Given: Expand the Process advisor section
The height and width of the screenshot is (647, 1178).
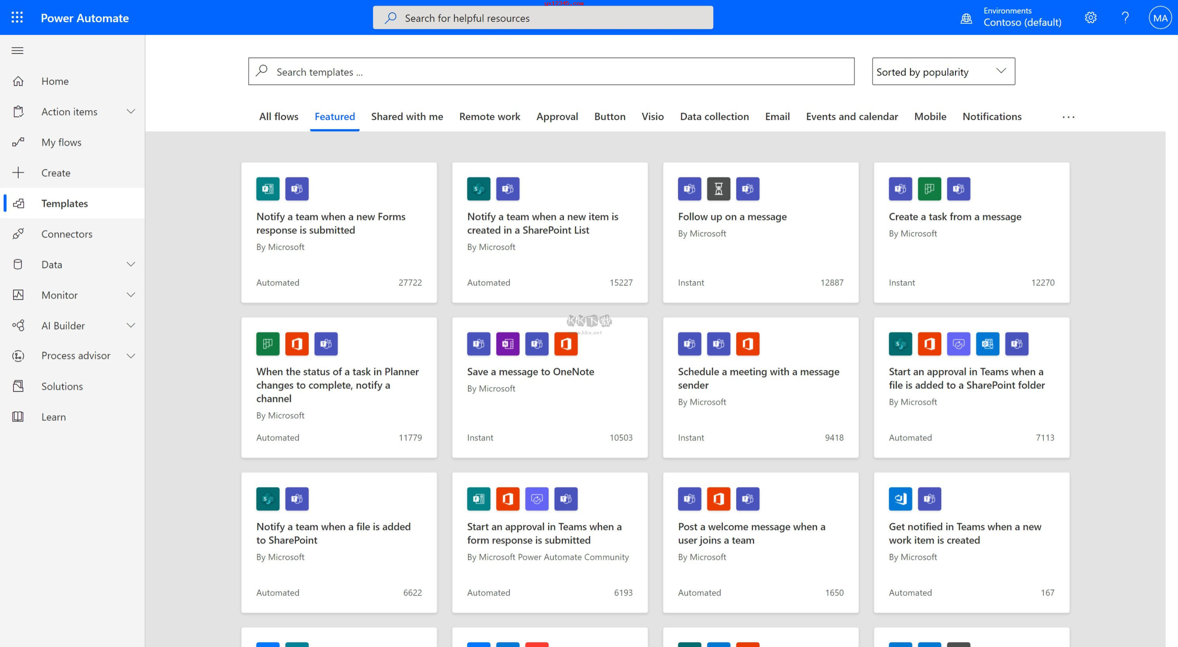Looking at the screenshot, I should tap(131, 356).
